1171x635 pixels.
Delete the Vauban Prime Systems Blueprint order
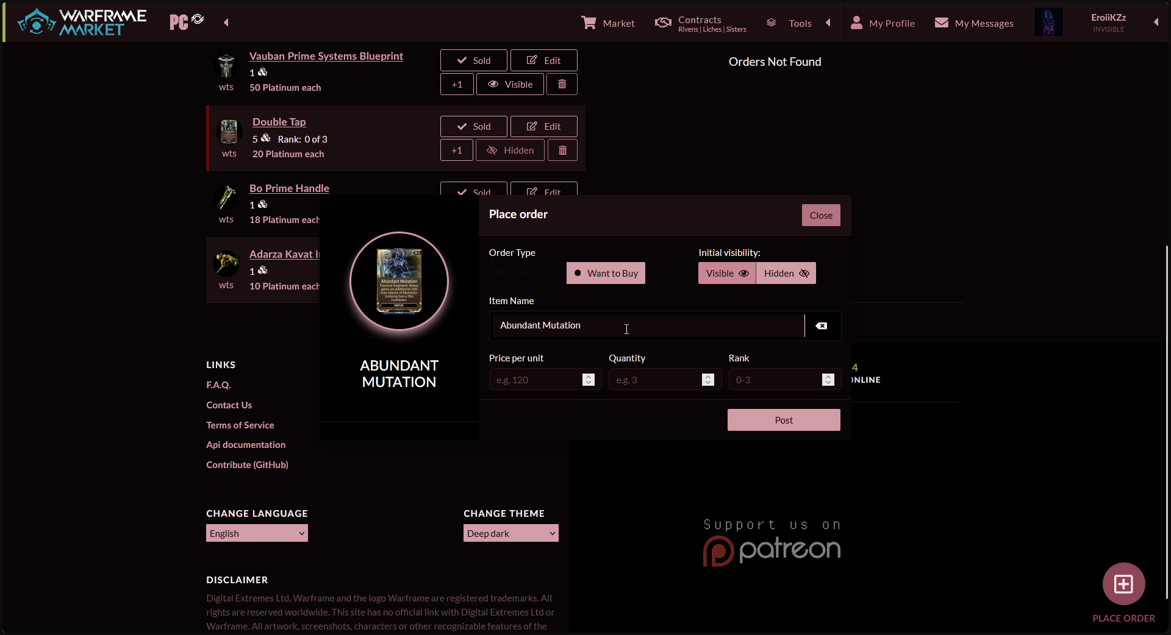(562, 84)
